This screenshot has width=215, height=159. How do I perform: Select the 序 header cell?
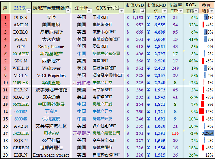click(5, 8)
